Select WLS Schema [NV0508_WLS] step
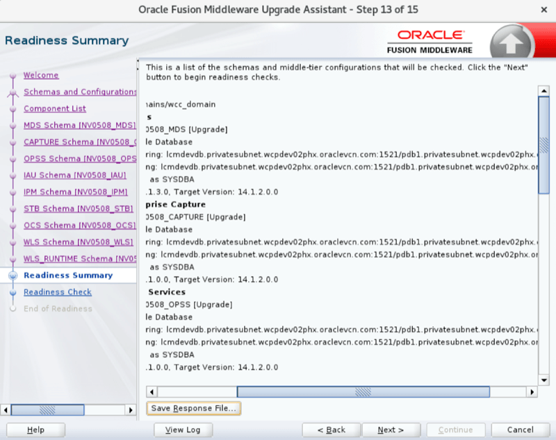This screenshot has height=440, width=556. click(79, 242)
